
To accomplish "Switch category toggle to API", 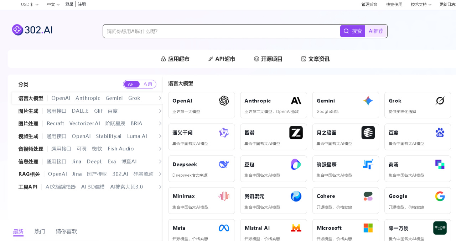I will (131, 84).
